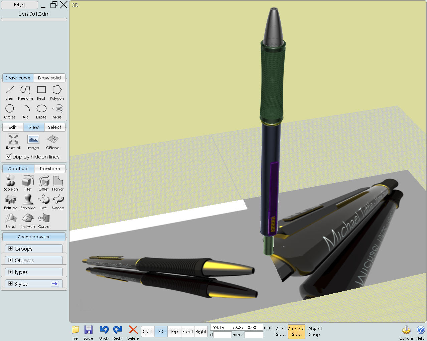Image resolution: width=427 pixels, height=341 pixels.
Task: Open the Transform tab
Action: [x=50, y=168]
